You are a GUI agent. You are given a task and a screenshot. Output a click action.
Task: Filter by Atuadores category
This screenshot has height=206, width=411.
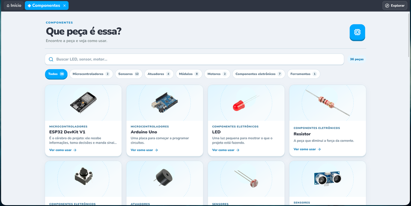[x=159, y=74]
